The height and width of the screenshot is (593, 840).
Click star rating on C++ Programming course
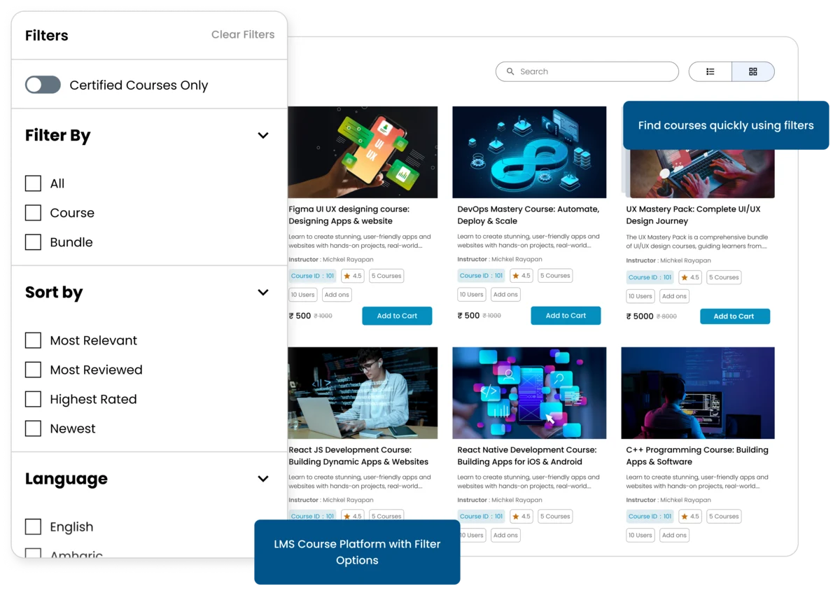tap(690, 516)
